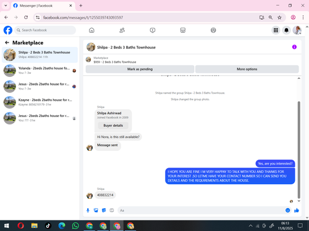View site information icon left of URL
The width and height of the screenshot is (309, 231).
point(38,17)
